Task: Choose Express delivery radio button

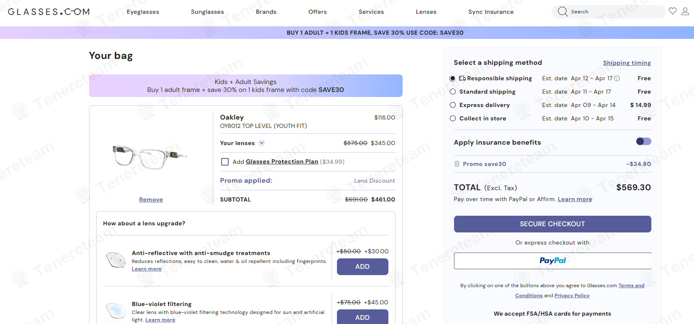Action: 453,105
